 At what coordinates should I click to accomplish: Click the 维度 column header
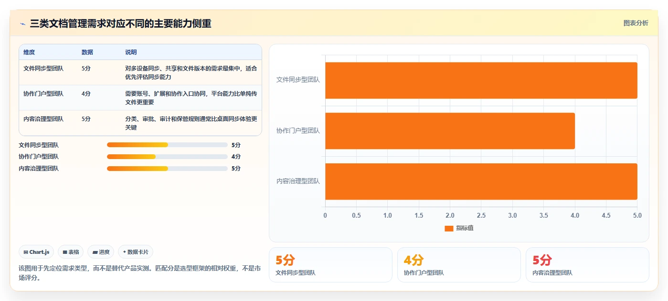click(29, 52)
